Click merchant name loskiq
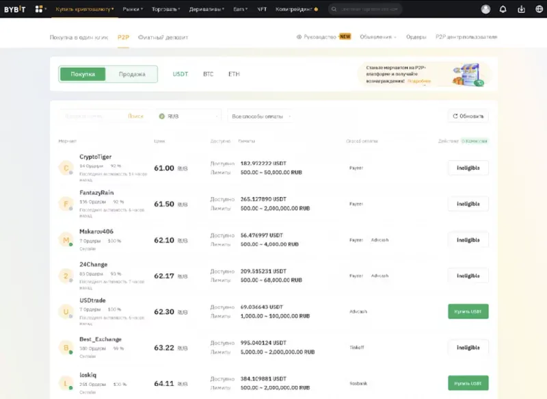Image resolution: width=547 pixels, height=399 pixels. 88,375
